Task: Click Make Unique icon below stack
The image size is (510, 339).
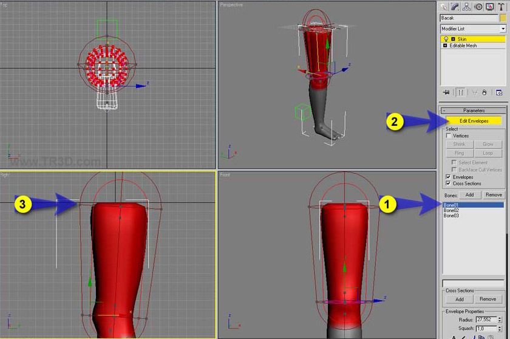Action: click(x=475, y=93)
